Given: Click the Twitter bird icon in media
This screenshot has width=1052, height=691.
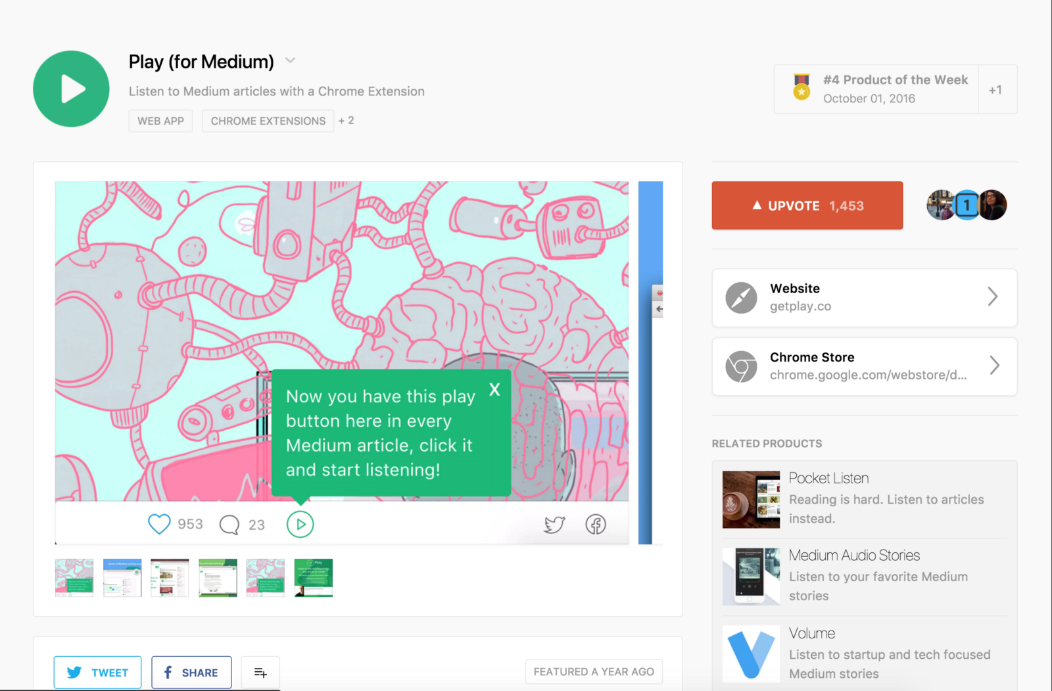Looking at the screenshot, I should pyautogui.click(x=554, y=525).
